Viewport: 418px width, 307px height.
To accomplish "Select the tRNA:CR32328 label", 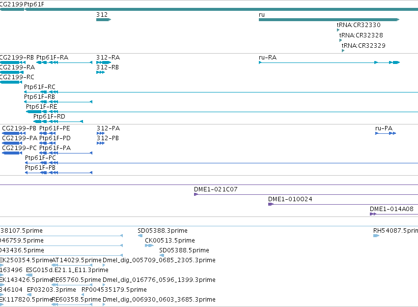I will click(x=361, y=35).
